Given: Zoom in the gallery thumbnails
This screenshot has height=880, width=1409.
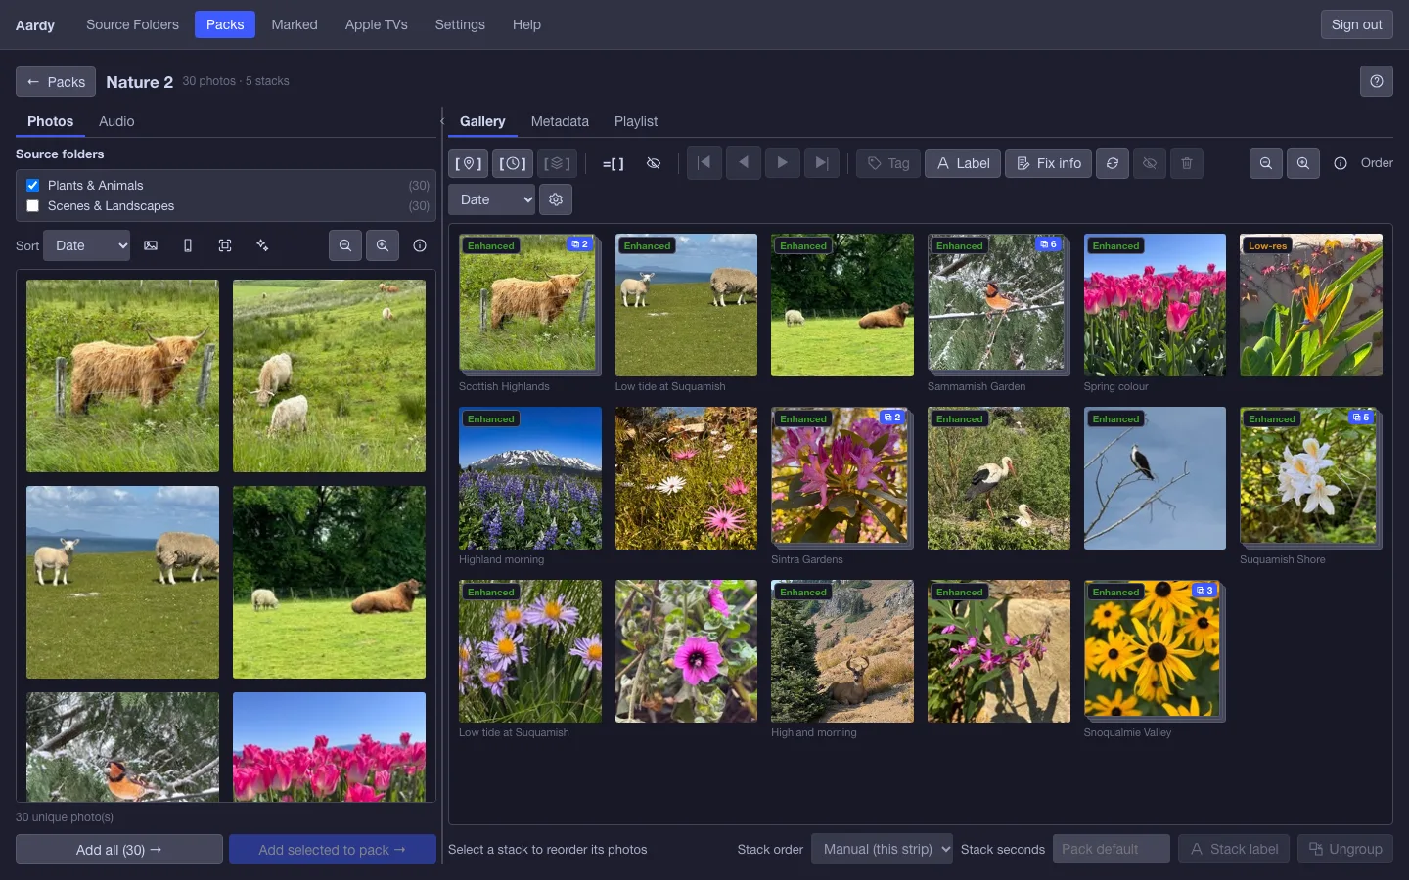Looking at the screenshot, I should click(x=1303, y=163).
